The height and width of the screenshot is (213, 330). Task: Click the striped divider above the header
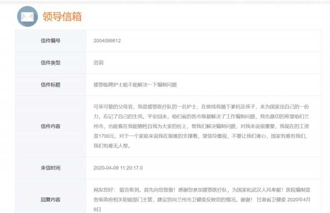(x=165, y=2)
